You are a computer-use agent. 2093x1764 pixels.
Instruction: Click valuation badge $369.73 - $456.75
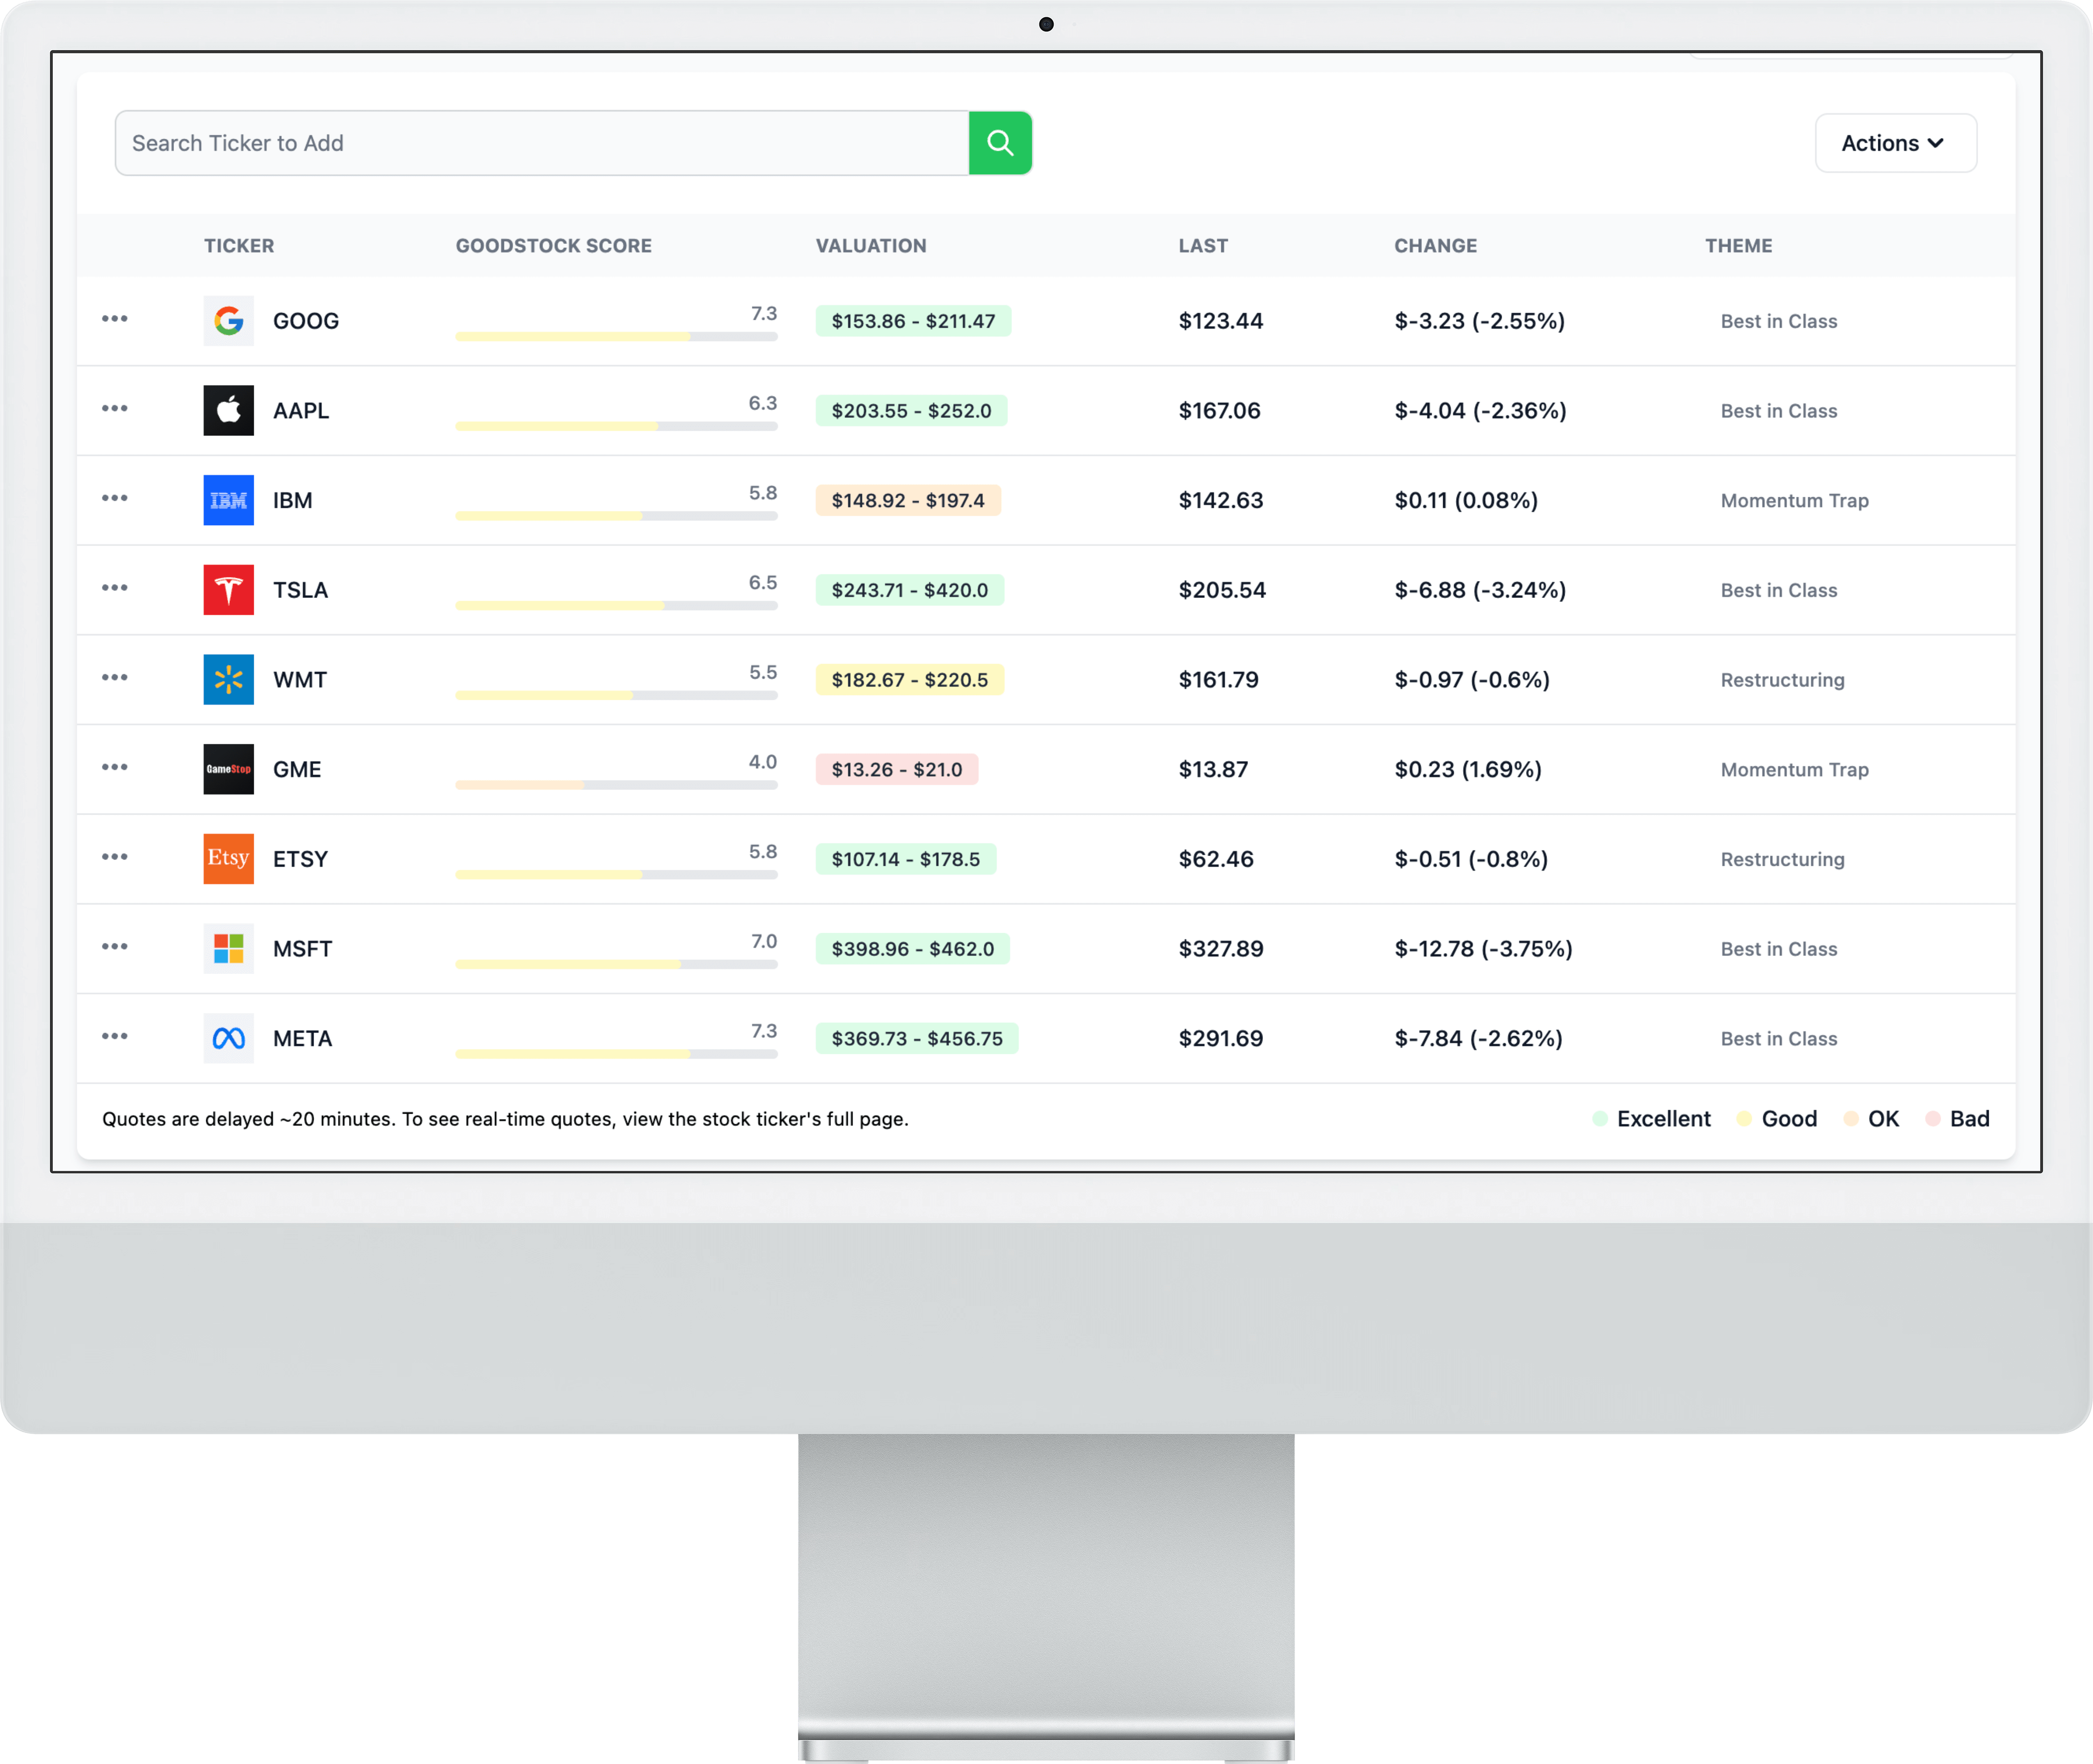click(x=917, y=1039)
